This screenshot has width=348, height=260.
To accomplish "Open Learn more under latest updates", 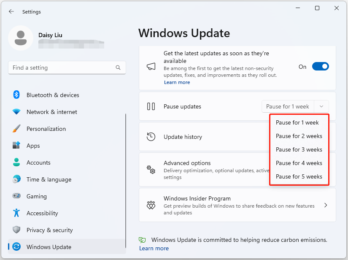I will coord(177,82).
